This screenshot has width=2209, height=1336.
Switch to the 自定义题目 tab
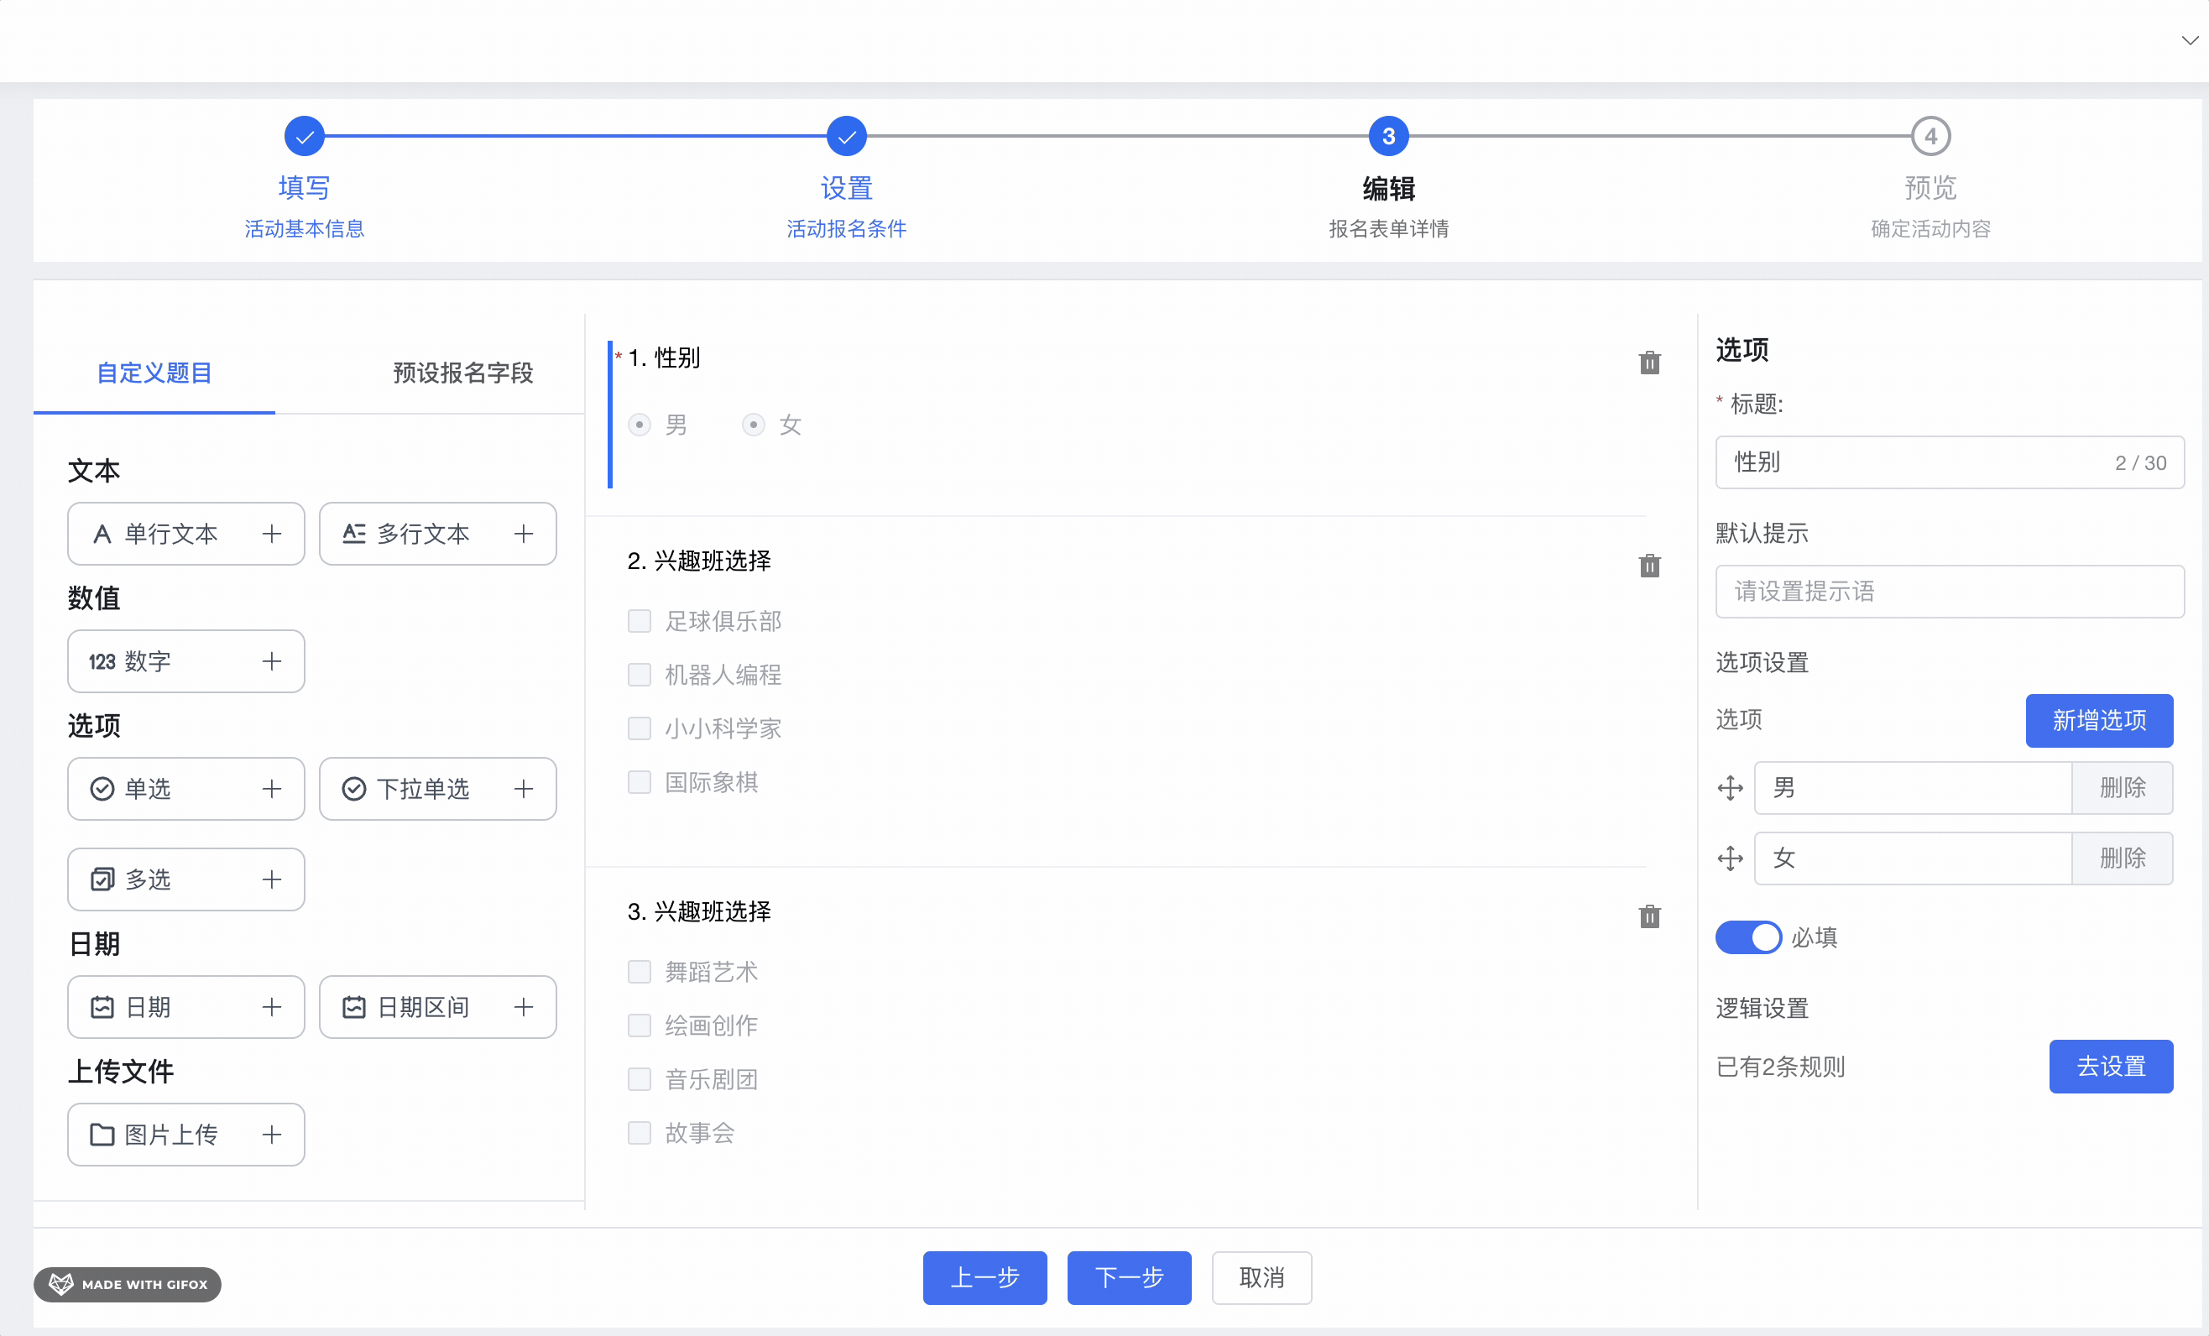(x=154, y=373)
